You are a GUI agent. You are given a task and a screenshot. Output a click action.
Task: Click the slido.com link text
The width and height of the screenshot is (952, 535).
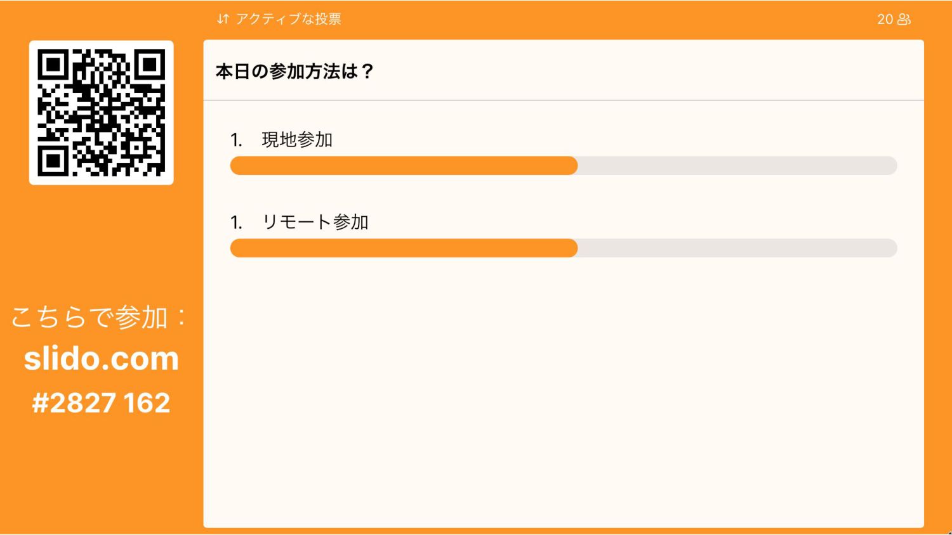click(102, 359)
